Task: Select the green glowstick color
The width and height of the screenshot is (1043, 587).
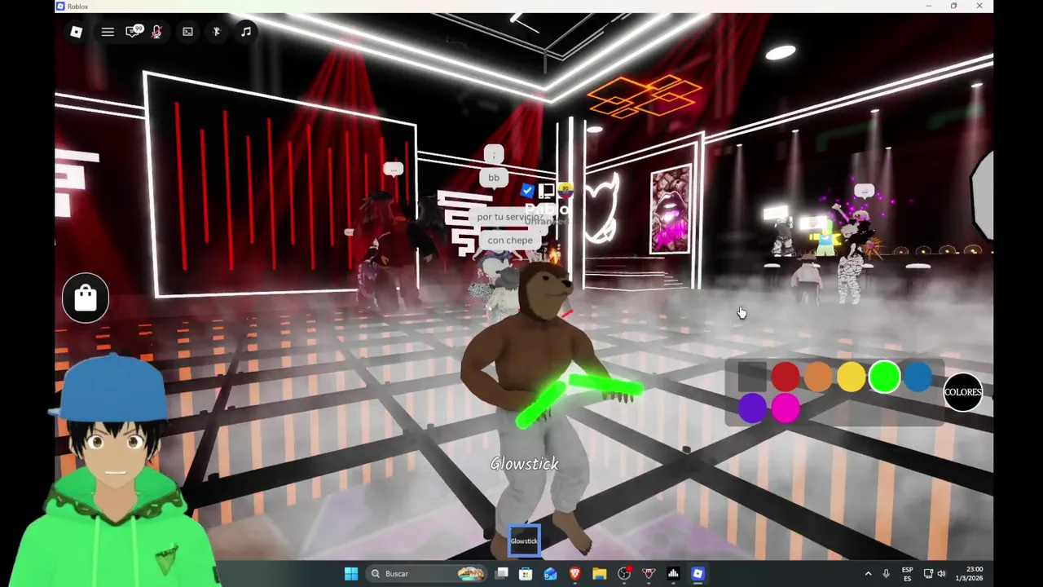Action: [885, 377]
